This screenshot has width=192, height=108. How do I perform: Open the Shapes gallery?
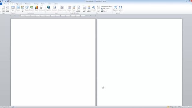click(x=27, y=9)
